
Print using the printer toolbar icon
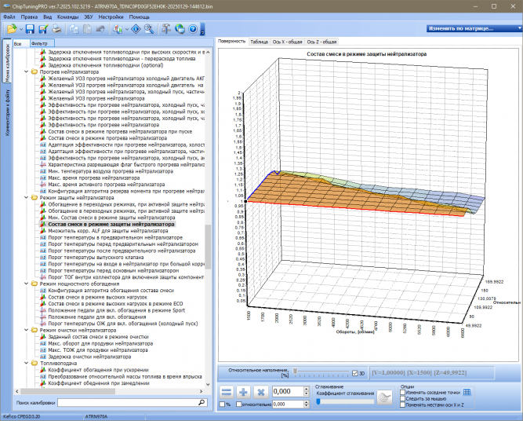56,29
